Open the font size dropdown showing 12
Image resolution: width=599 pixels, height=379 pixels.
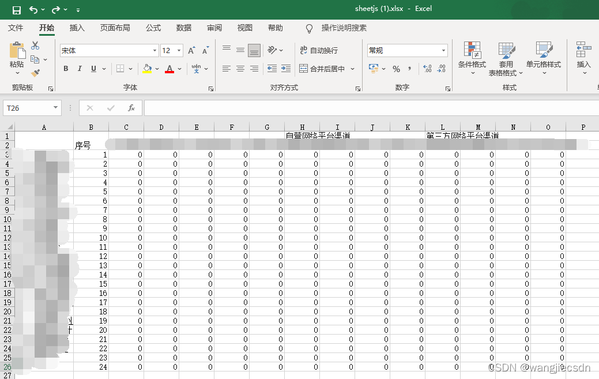point(179,50)
